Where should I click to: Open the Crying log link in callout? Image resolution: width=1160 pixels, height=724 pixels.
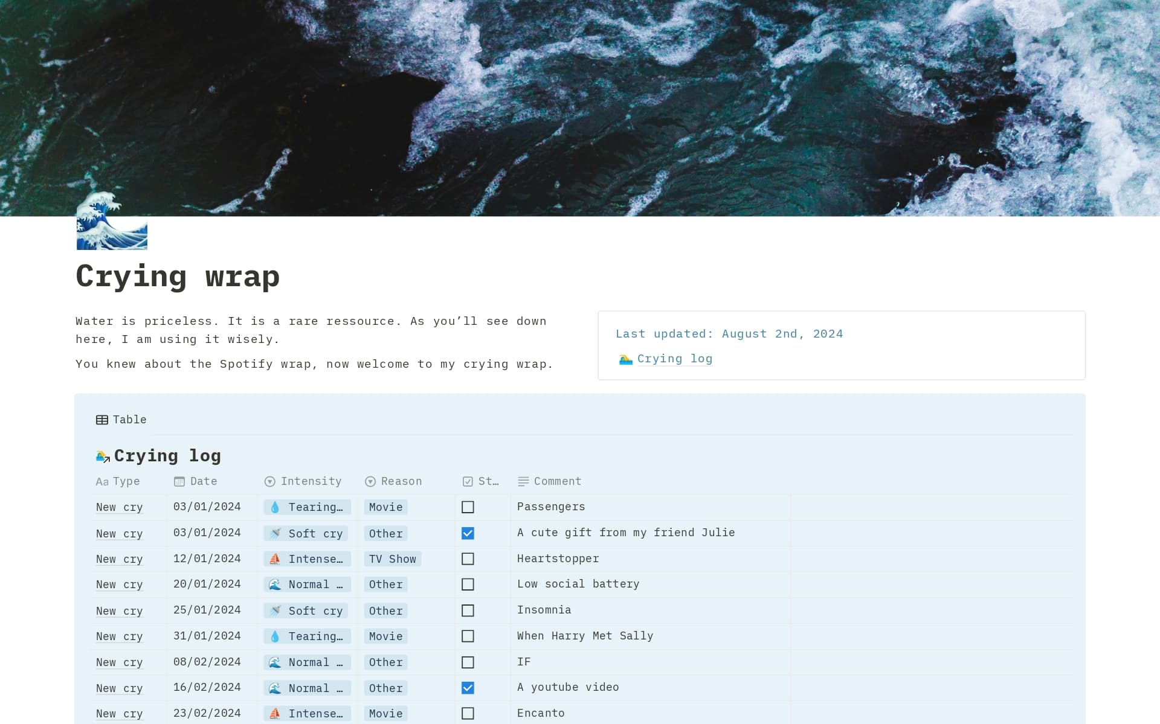[675, 359]
